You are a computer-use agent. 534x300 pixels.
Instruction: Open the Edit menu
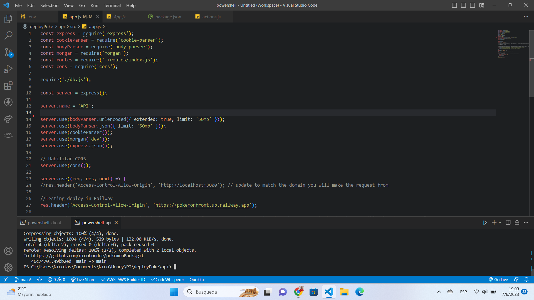(x=31, y=5)
